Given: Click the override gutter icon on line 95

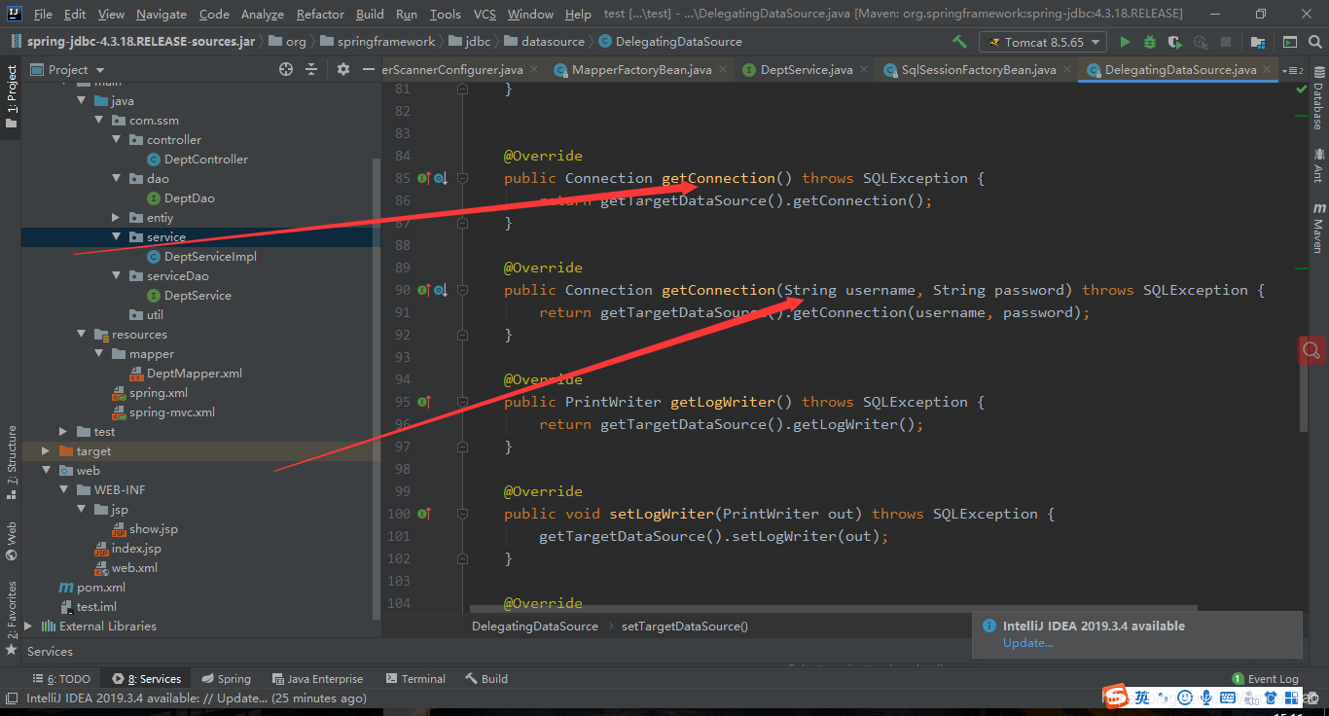Looking at the screenshot, I should tap(424, 402).
